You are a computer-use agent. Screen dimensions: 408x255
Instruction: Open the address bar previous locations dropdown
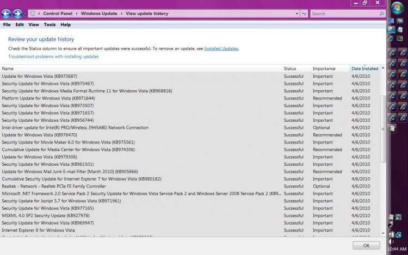tap(296, 14)
